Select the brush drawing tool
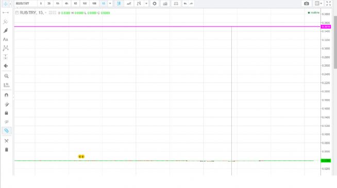The height and width of the screenshot is (188, 337). [6, 30]
